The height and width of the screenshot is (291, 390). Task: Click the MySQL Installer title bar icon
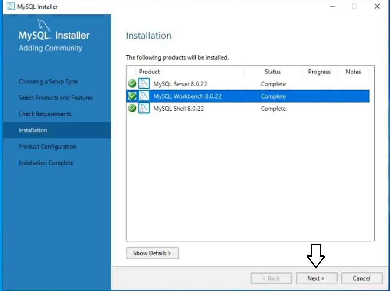click(11, 6)
